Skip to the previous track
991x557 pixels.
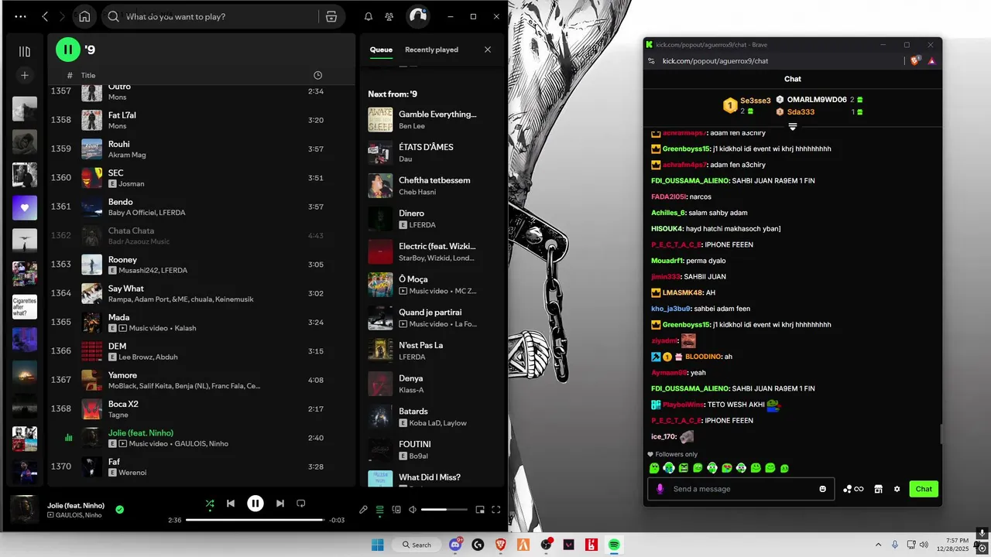(231, 504)
